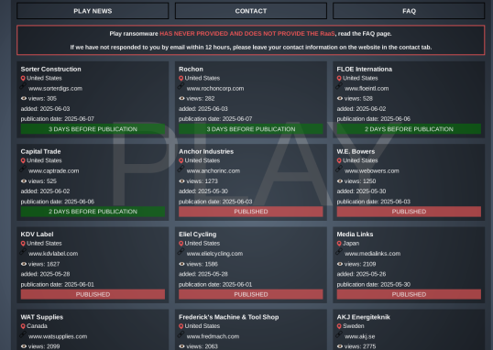Click the location pin on Capital Trade
Viewport: 493px width, 350px height.
pyautogui.click(x=23, y=160)
